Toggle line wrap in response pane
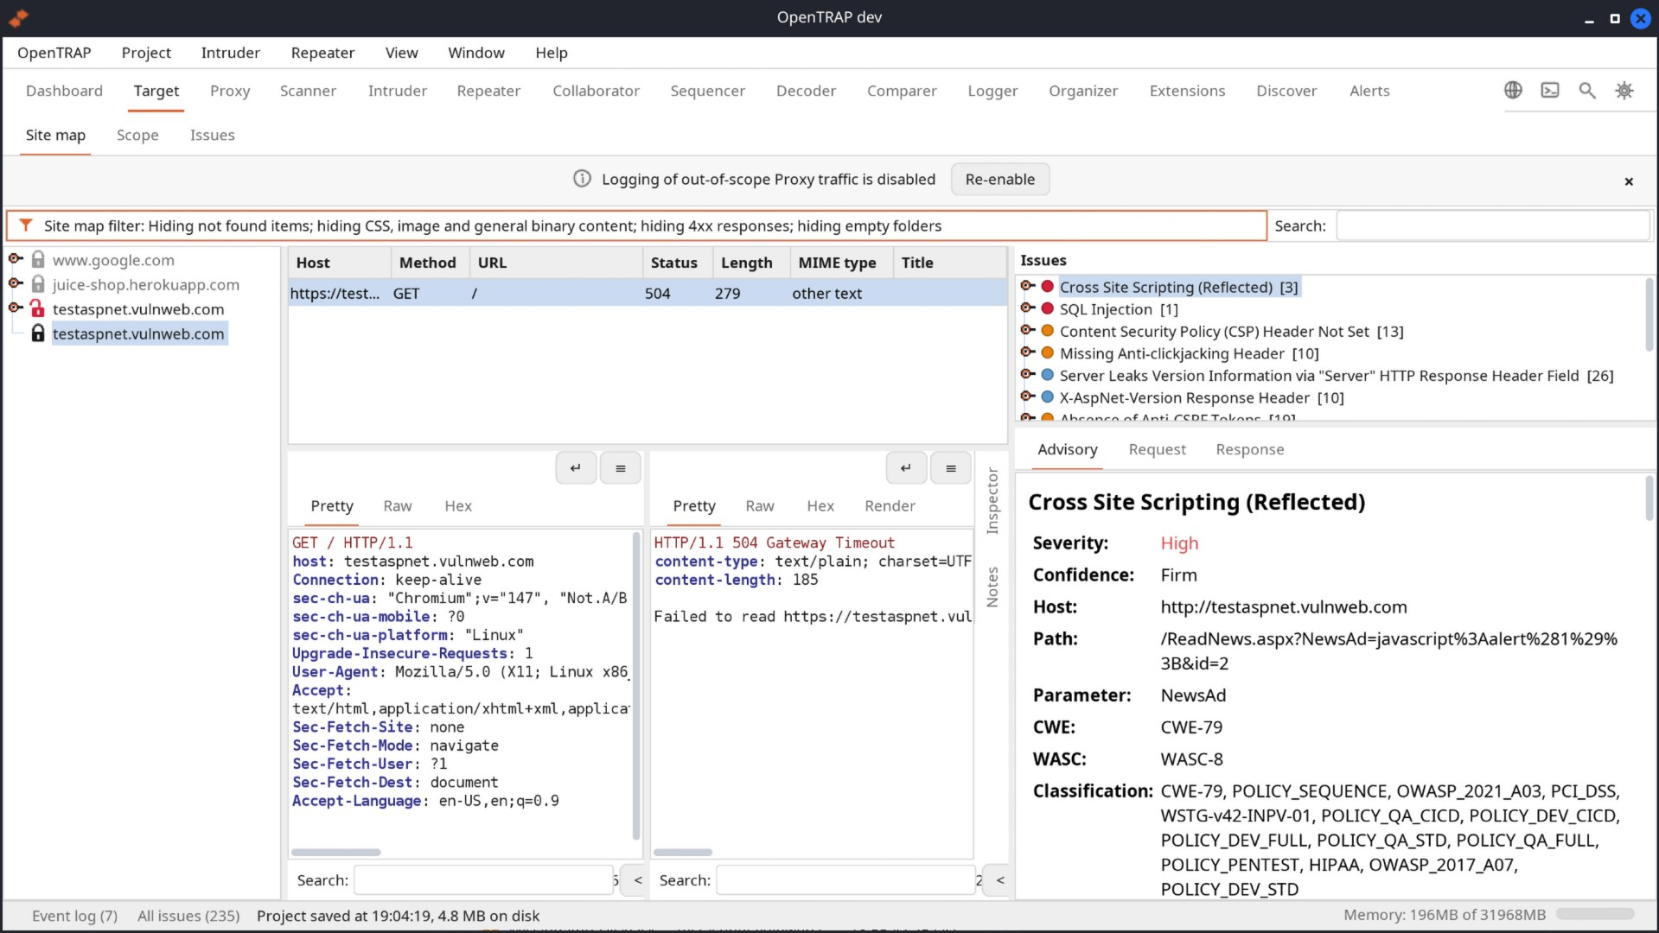The width and height of the screenshot is (1659, 933). coord(906,468)
